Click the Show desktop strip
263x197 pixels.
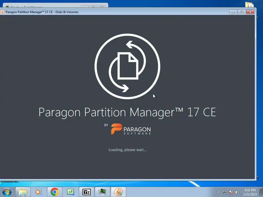point(261,192)
